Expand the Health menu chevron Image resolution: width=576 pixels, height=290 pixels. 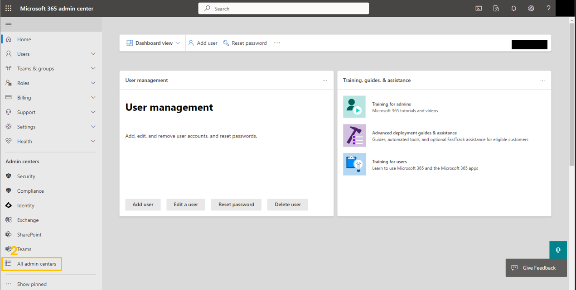93,141
